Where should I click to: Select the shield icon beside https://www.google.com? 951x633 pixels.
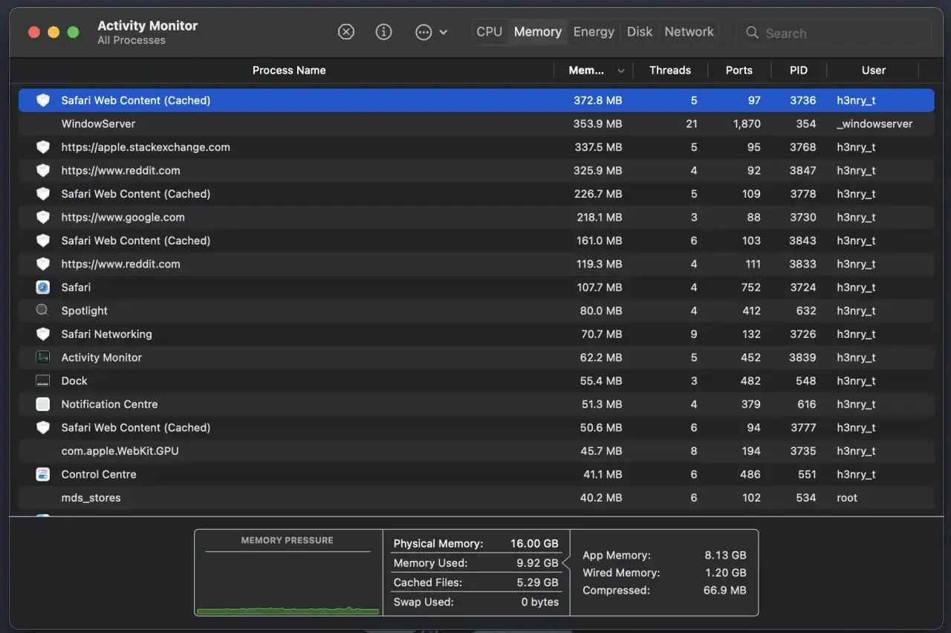pyautogui.click(x=43, y=217)
